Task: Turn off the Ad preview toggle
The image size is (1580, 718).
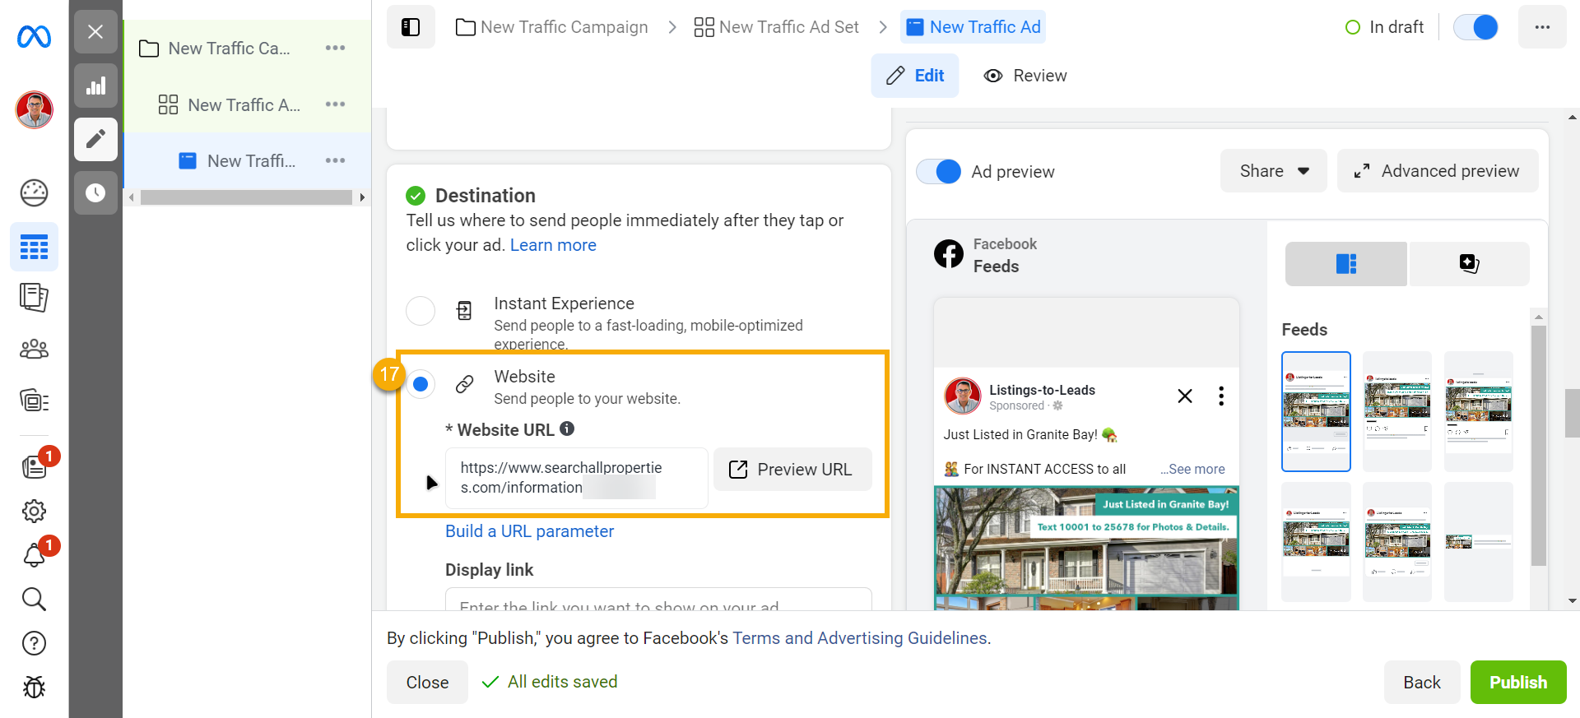Action: (x=939, y=171)
